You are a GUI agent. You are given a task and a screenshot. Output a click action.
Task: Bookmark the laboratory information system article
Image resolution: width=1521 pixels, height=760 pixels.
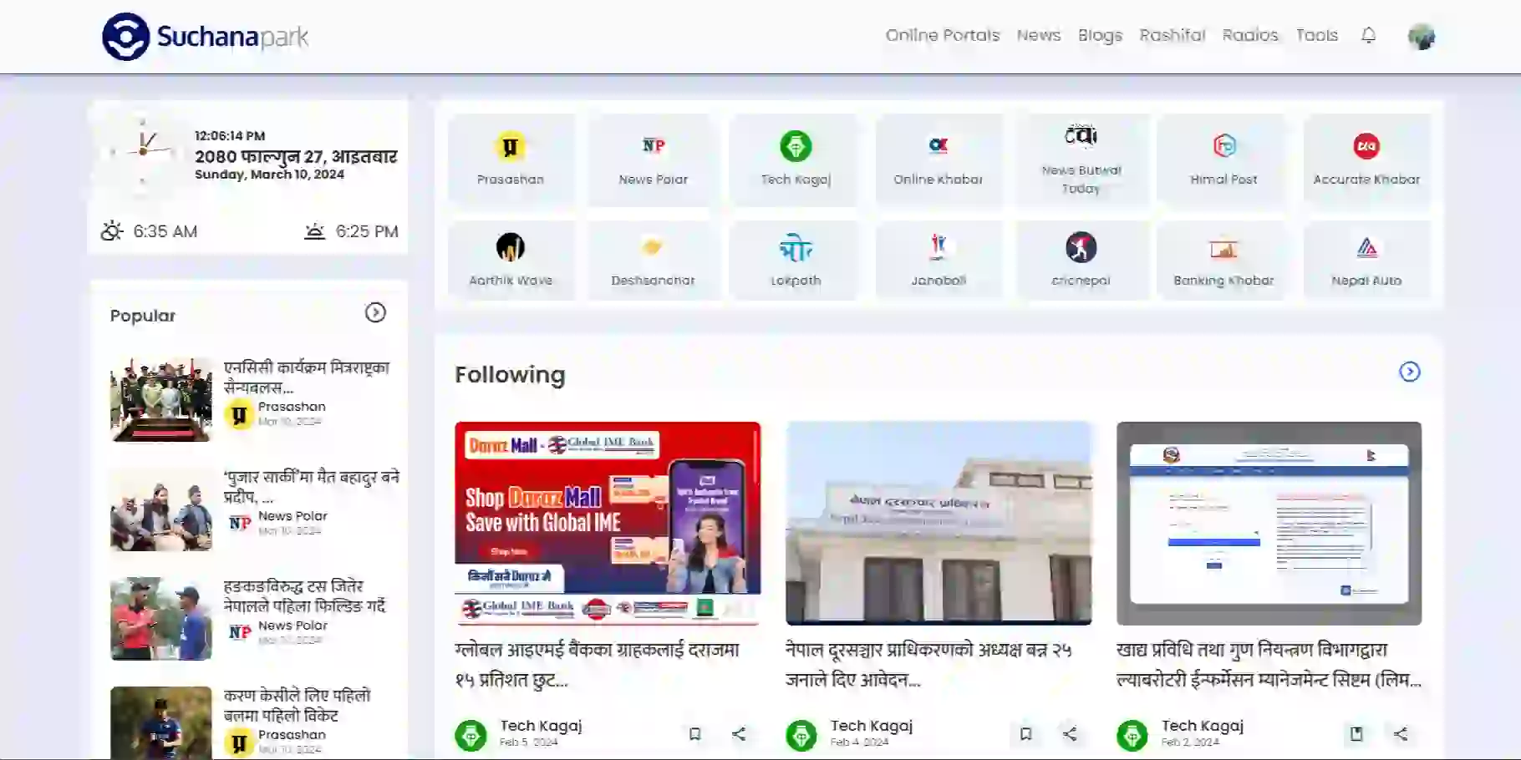point(1356,734)
